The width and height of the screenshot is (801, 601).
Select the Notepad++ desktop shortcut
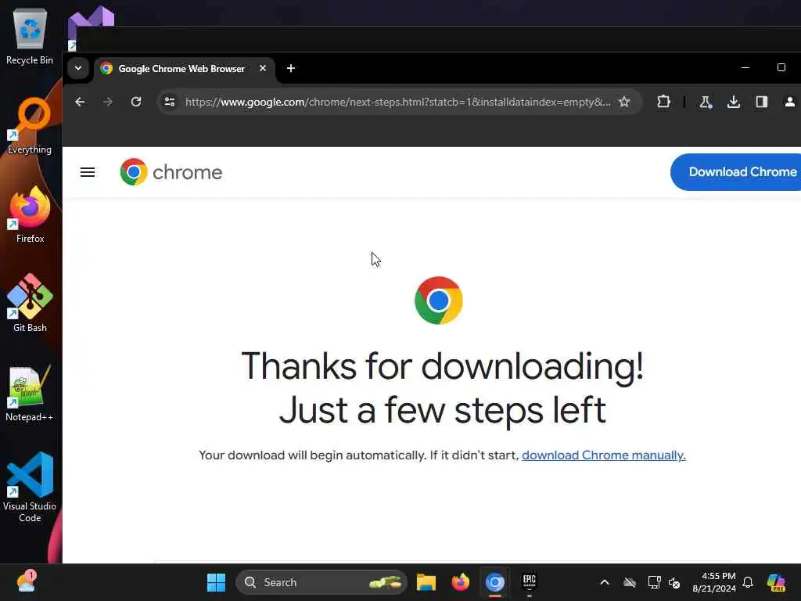click(30, 394)
